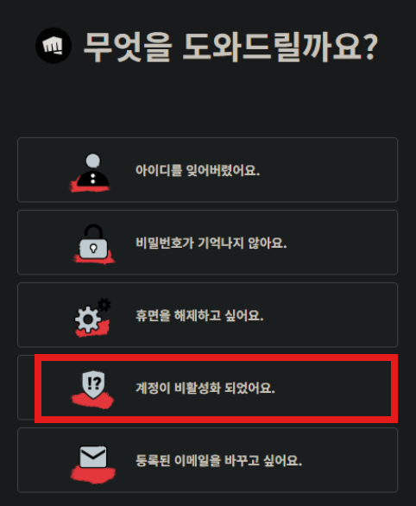Click the large gear dormancy icon
Screen dimensions: 416x506
88,319
